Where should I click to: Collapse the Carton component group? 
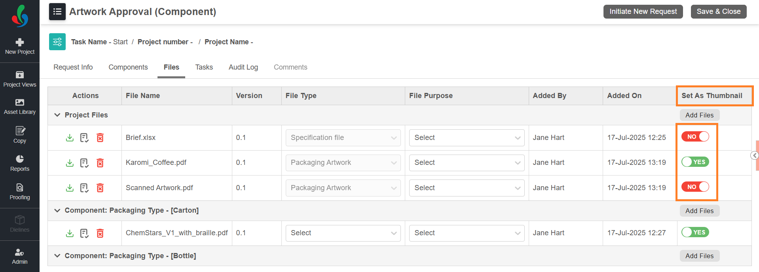coord(57,210)
